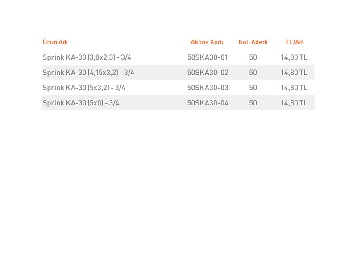Image resolution: width=357 pixels, height=267 pixels.
Task: Click the Koli Adedi column header
Action: pyautogui.click(x=253, y=42)
